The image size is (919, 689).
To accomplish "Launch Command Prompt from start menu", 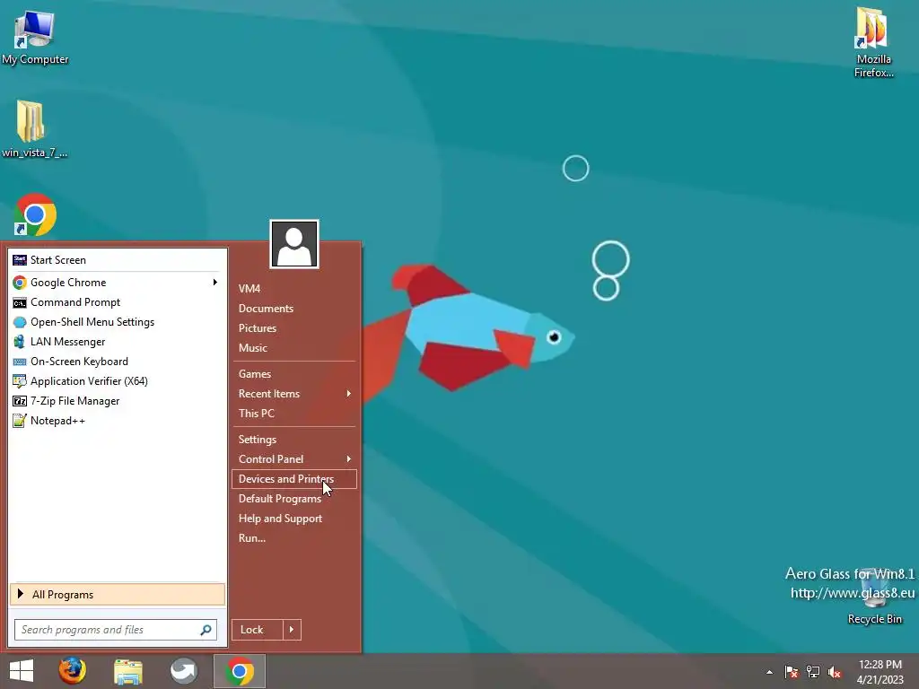I will click(x=118, y=302).
